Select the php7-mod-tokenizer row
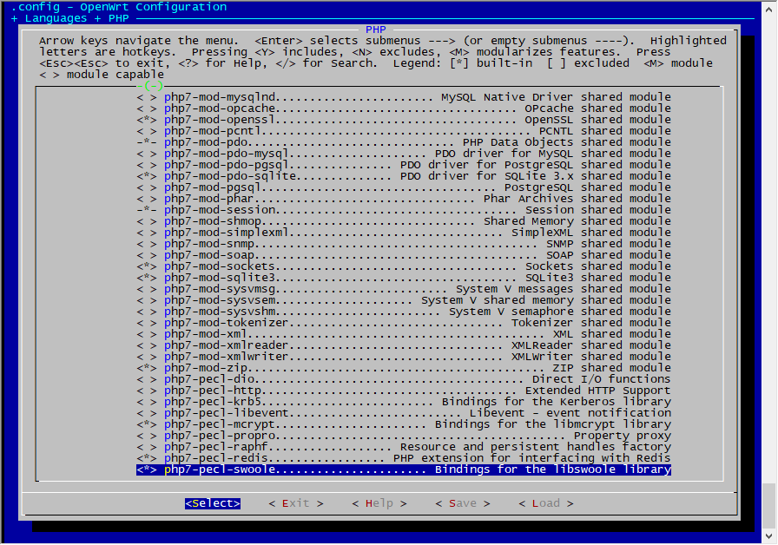Image resolution: width=778 pixels, height=545 pixels. coord(404,323)
